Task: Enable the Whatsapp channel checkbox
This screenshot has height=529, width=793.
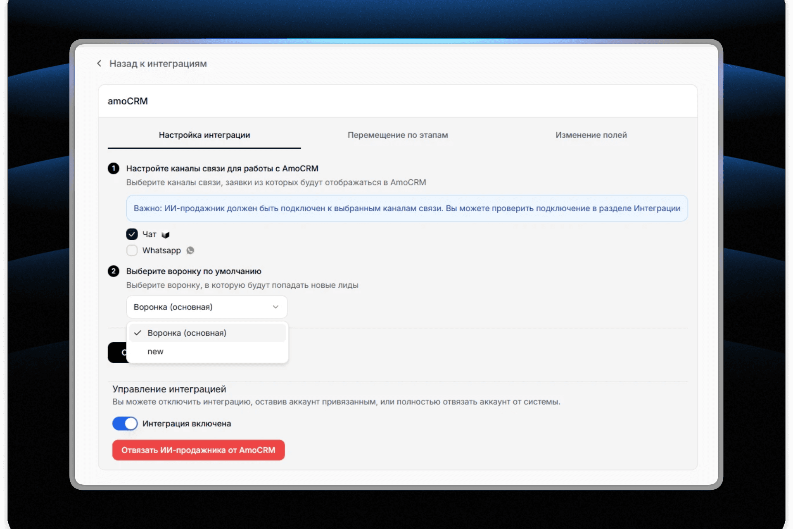Action: 132,250
